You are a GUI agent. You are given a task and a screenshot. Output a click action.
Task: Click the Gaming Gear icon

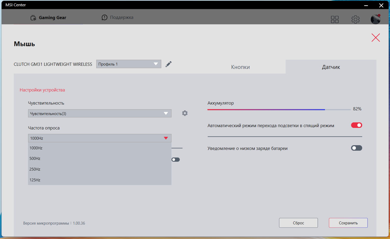[x=33, y=18]
